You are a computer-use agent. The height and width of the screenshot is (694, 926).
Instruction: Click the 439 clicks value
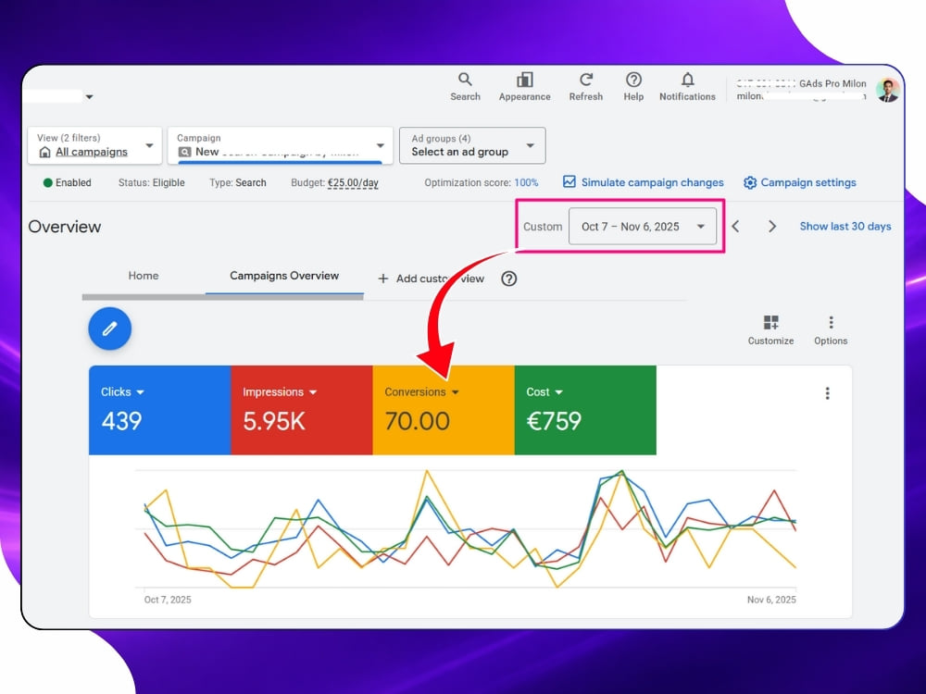121,421
